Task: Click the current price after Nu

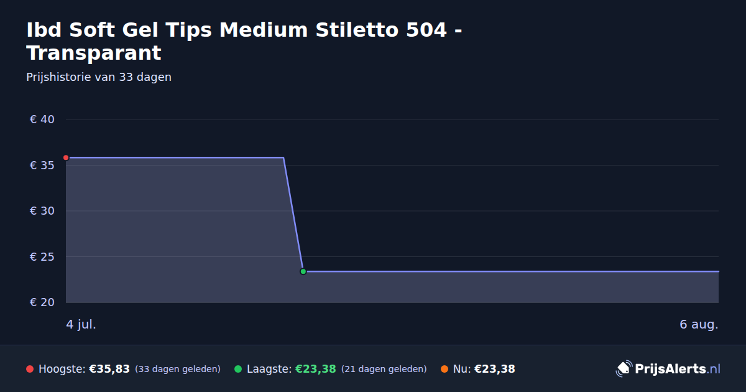Action: click(495, 369)
